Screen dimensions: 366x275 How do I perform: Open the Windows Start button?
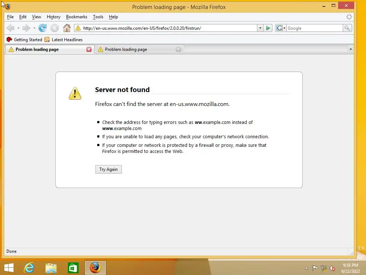[x=9, y=268]
